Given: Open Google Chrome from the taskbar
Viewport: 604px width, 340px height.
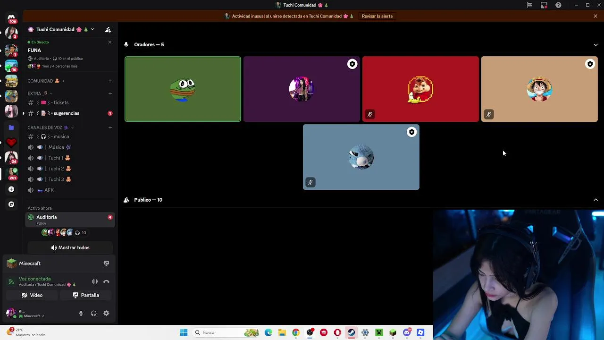Looking at the screenshot, I should (295, 332).
